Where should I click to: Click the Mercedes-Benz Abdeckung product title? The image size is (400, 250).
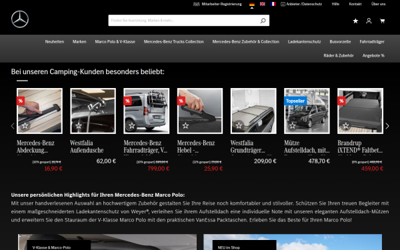tap(36, 147)
